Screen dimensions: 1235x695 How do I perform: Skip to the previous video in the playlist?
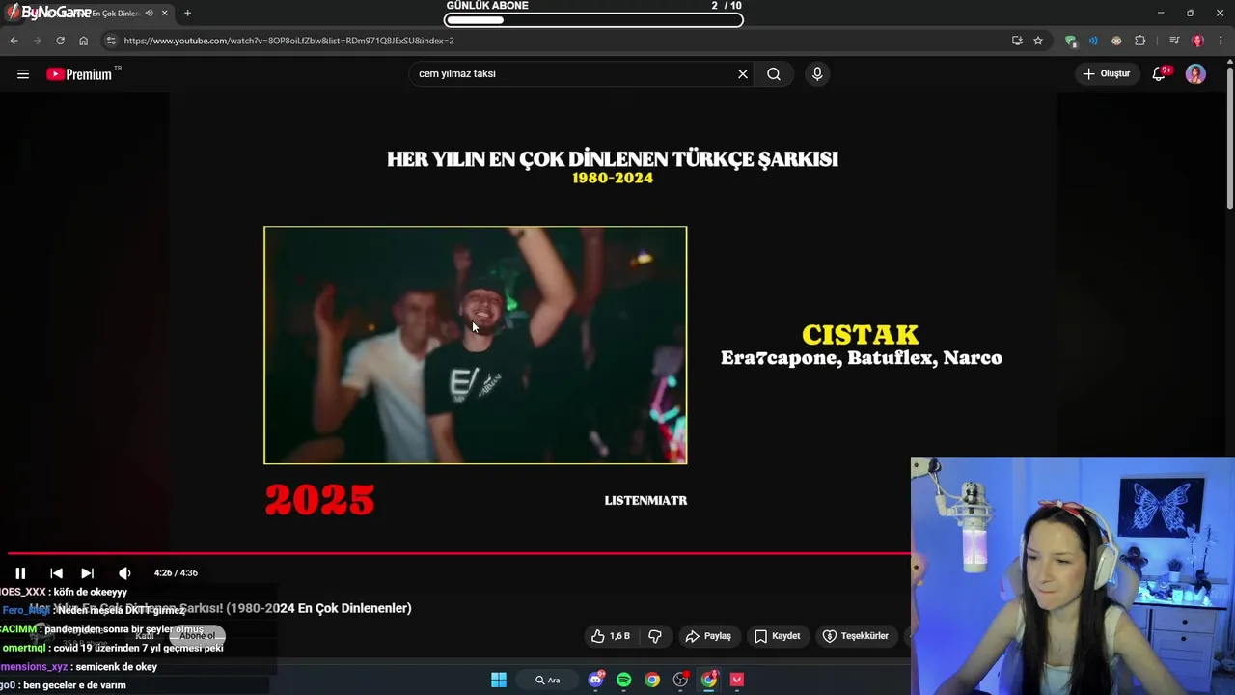coord(56,573)
